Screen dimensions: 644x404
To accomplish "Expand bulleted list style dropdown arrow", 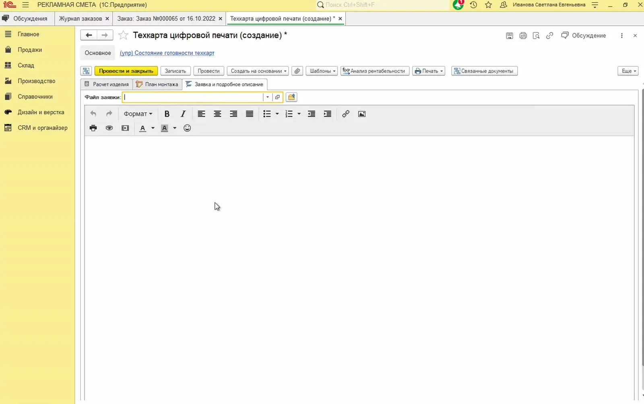I will [x=277, y=114].
